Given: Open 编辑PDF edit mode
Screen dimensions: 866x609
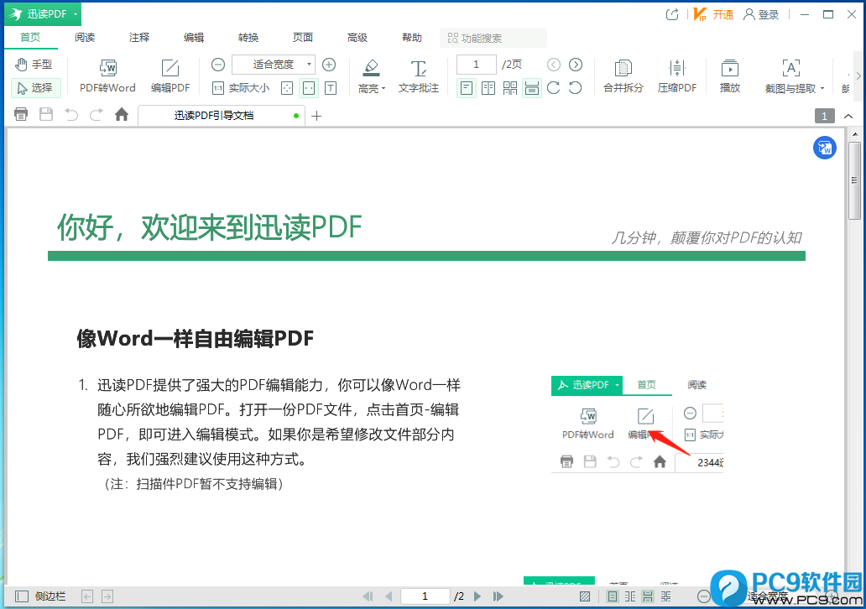Looking at the screenshot, I should (170, 76).
